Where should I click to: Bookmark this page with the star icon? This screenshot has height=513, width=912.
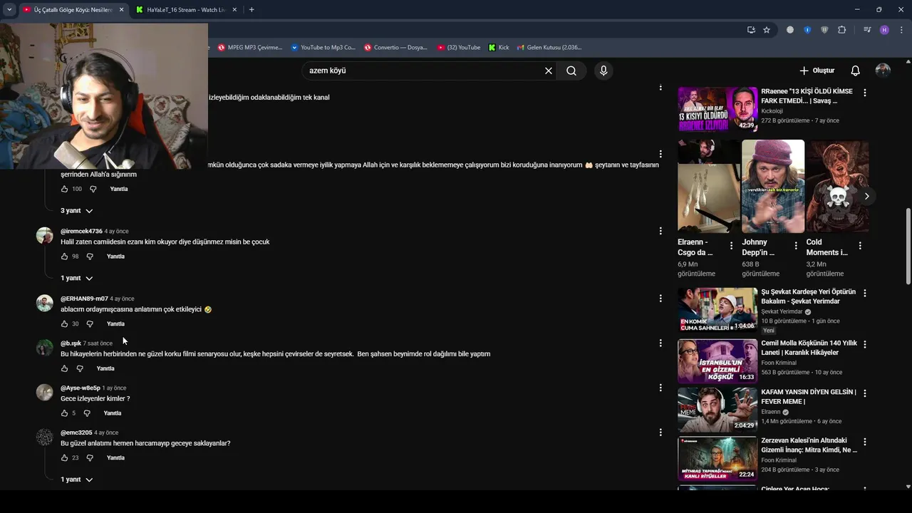click(x=767, y=30)
